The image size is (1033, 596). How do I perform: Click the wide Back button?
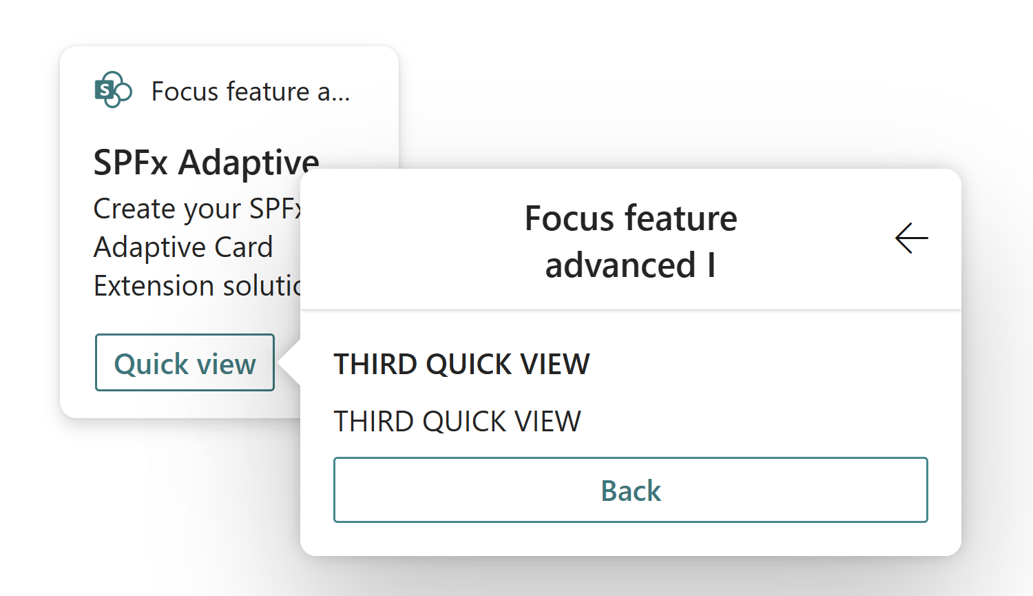click(631, 490)
